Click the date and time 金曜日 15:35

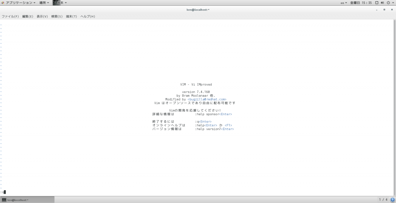361,3
